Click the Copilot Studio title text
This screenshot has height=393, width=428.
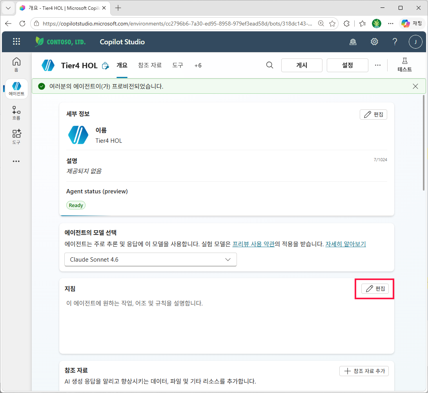(x=122, y=42)
